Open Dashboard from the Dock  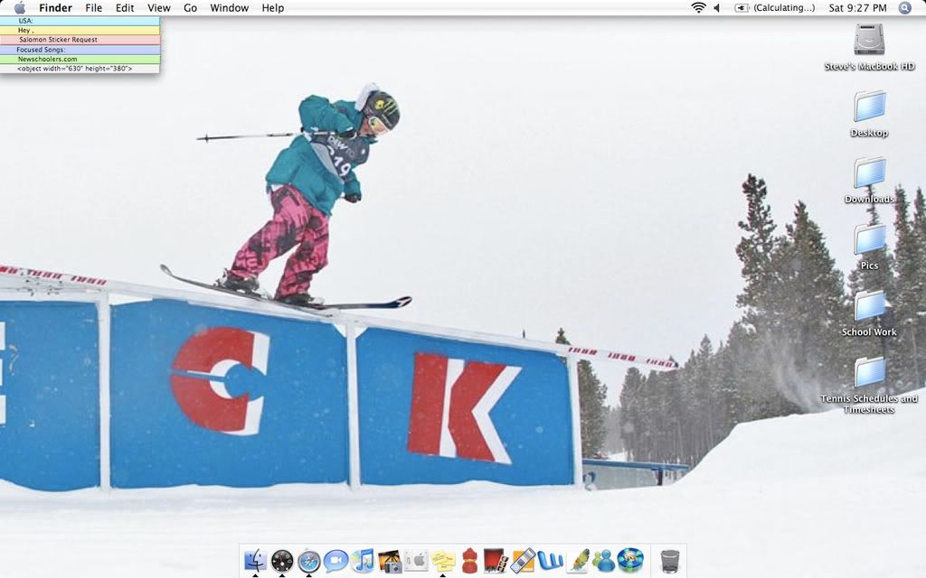pyautogui.click(x=282, y=558)
